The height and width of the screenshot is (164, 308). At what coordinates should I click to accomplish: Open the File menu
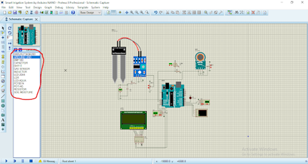(x=4, y=7)
